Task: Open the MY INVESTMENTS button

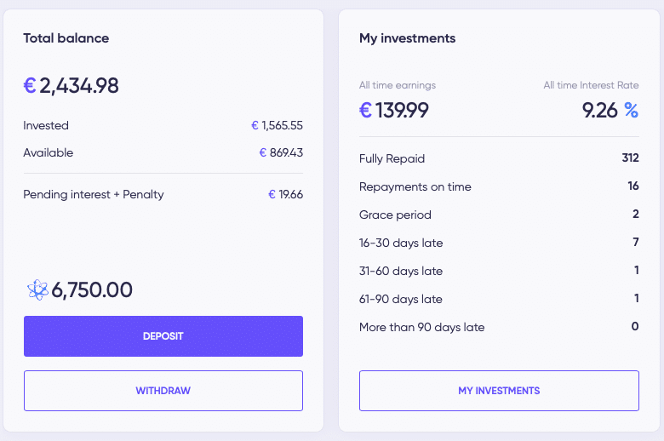Action: tap(499, 391)
